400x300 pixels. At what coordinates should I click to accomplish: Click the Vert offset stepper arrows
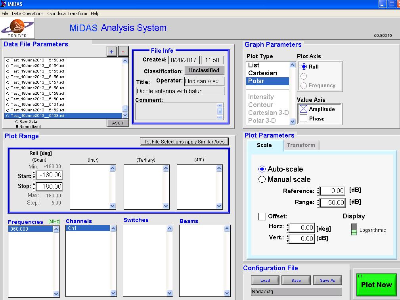point(288,239)
